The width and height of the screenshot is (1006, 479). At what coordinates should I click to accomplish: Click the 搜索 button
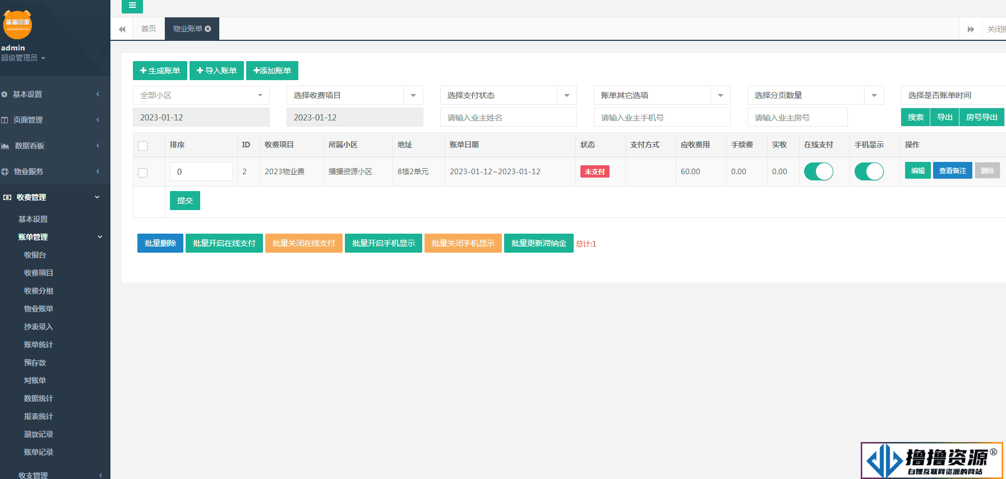(x=916, y=117)
